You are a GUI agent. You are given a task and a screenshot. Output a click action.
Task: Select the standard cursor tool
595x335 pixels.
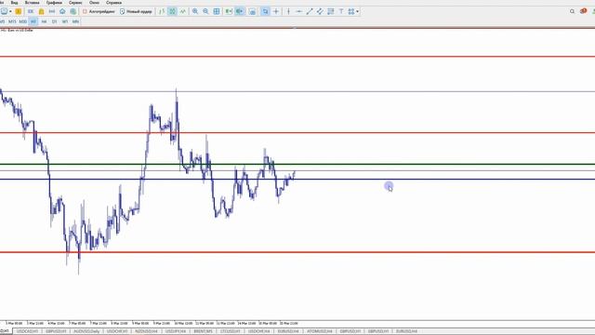[x=265, y=11]
